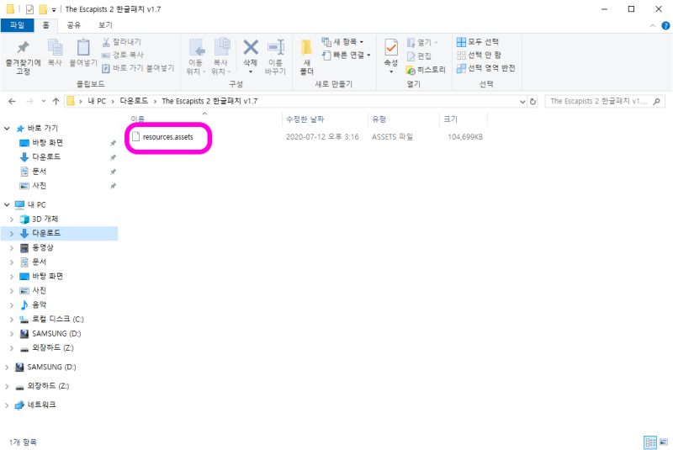Choose 바로 가기 붙여넣기 command
The height and width of the screenshot is (450, 673).
(x=138, y=68)
